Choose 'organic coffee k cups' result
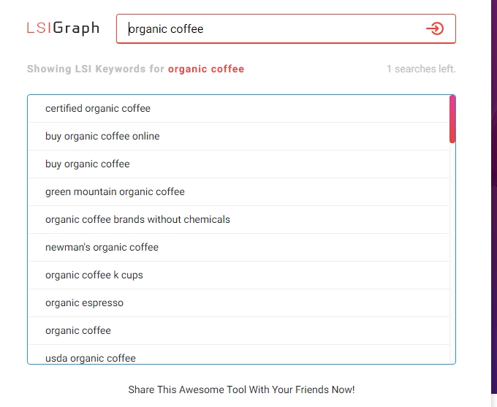The image size is (497, 407). [94, 275]
